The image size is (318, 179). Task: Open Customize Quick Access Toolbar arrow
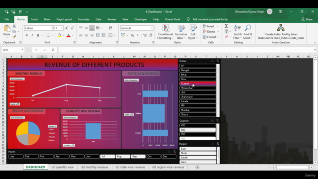[27, 12]
